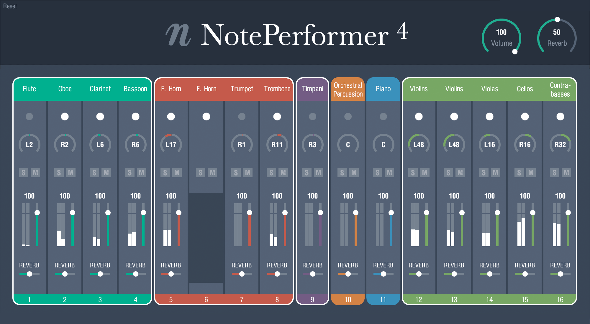
Task: Toggle the Contrabasses channel enable dot
Action: tap(560, 117)
